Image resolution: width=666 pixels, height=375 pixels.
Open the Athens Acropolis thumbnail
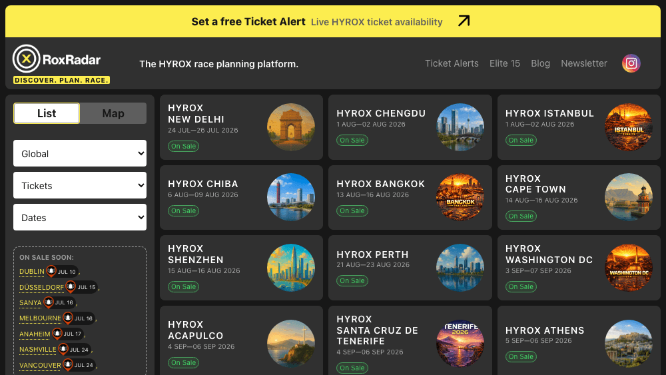tap(629, 344)
